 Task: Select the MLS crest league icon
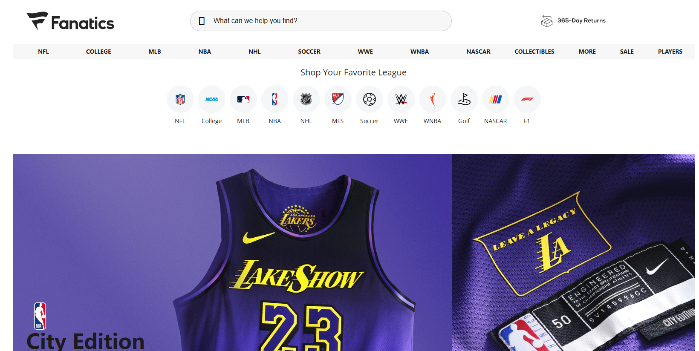coord(338,99)
